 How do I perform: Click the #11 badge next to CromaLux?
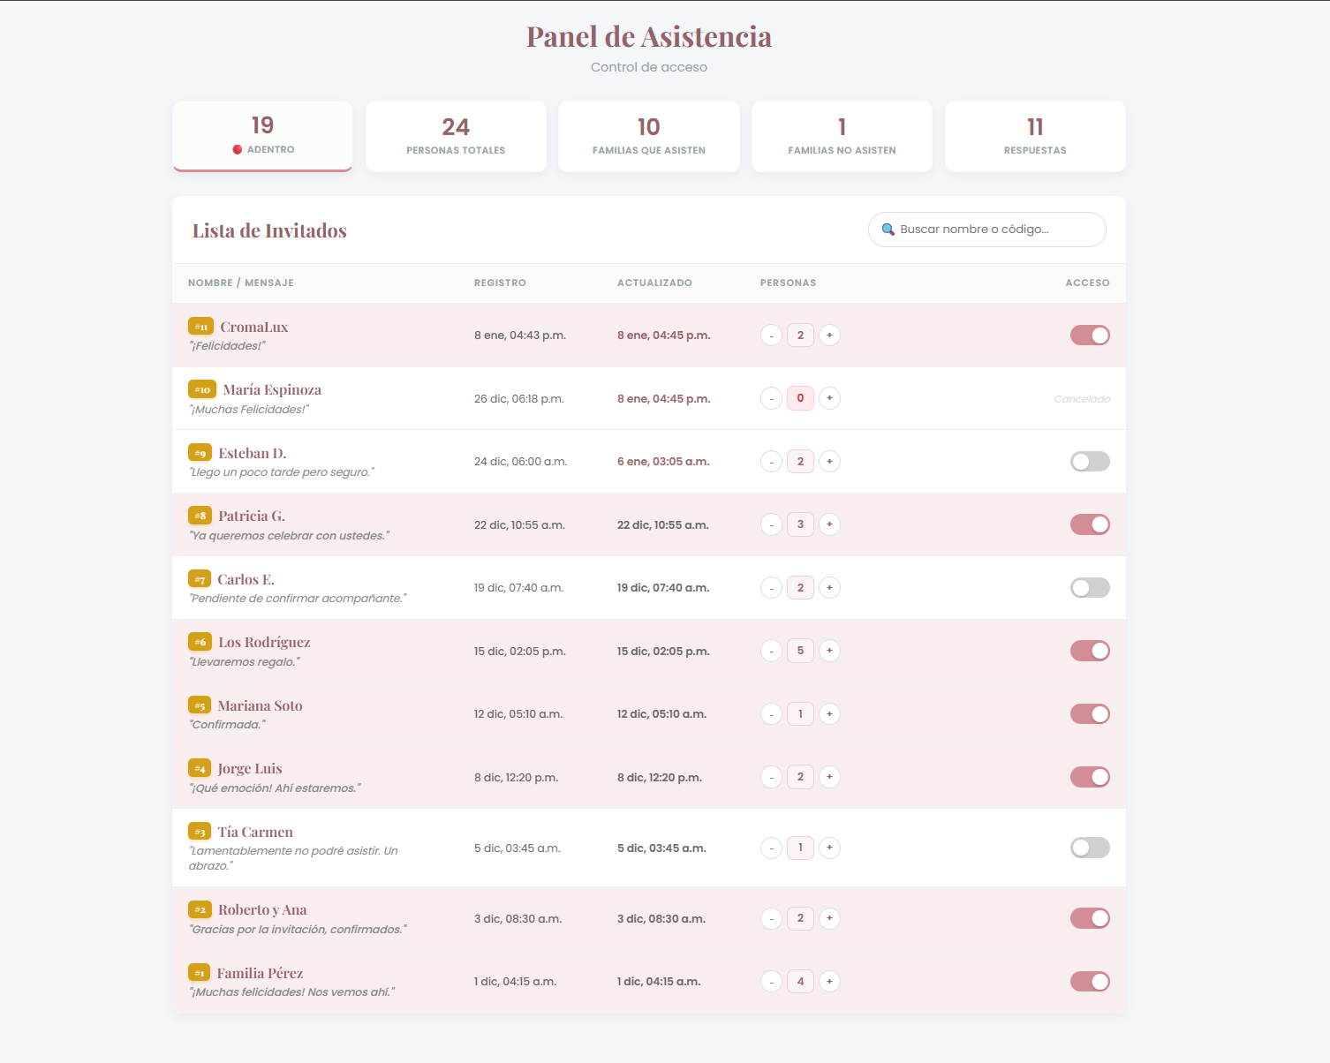click(x=200, y=326)
